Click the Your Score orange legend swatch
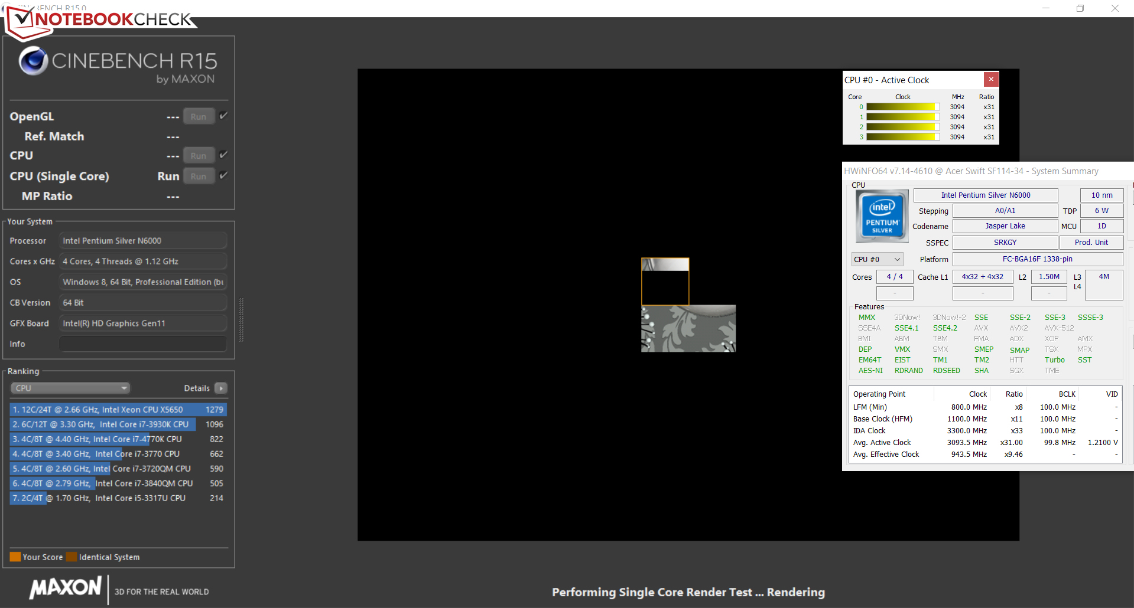This screenshot has height=608, width=1134. pos(15,557)
